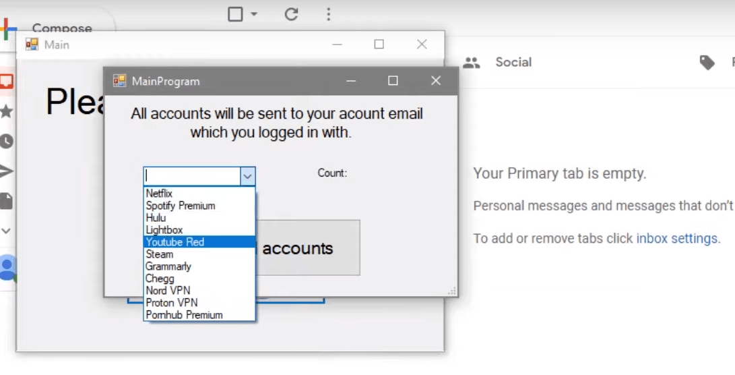Select the Lightbox option
Image resolution: width=735 pixels, height=375 pixels.
199,230
